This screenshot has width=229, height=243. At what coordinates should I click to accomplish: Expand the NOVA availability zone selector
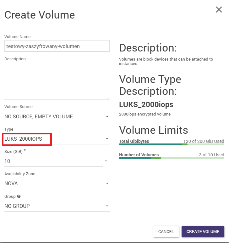(53, 184)
